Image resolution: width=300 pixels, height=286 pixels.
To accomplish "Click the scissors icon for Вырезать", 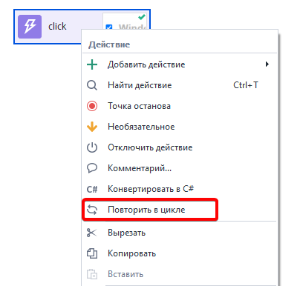I will (x=92, y=233).
